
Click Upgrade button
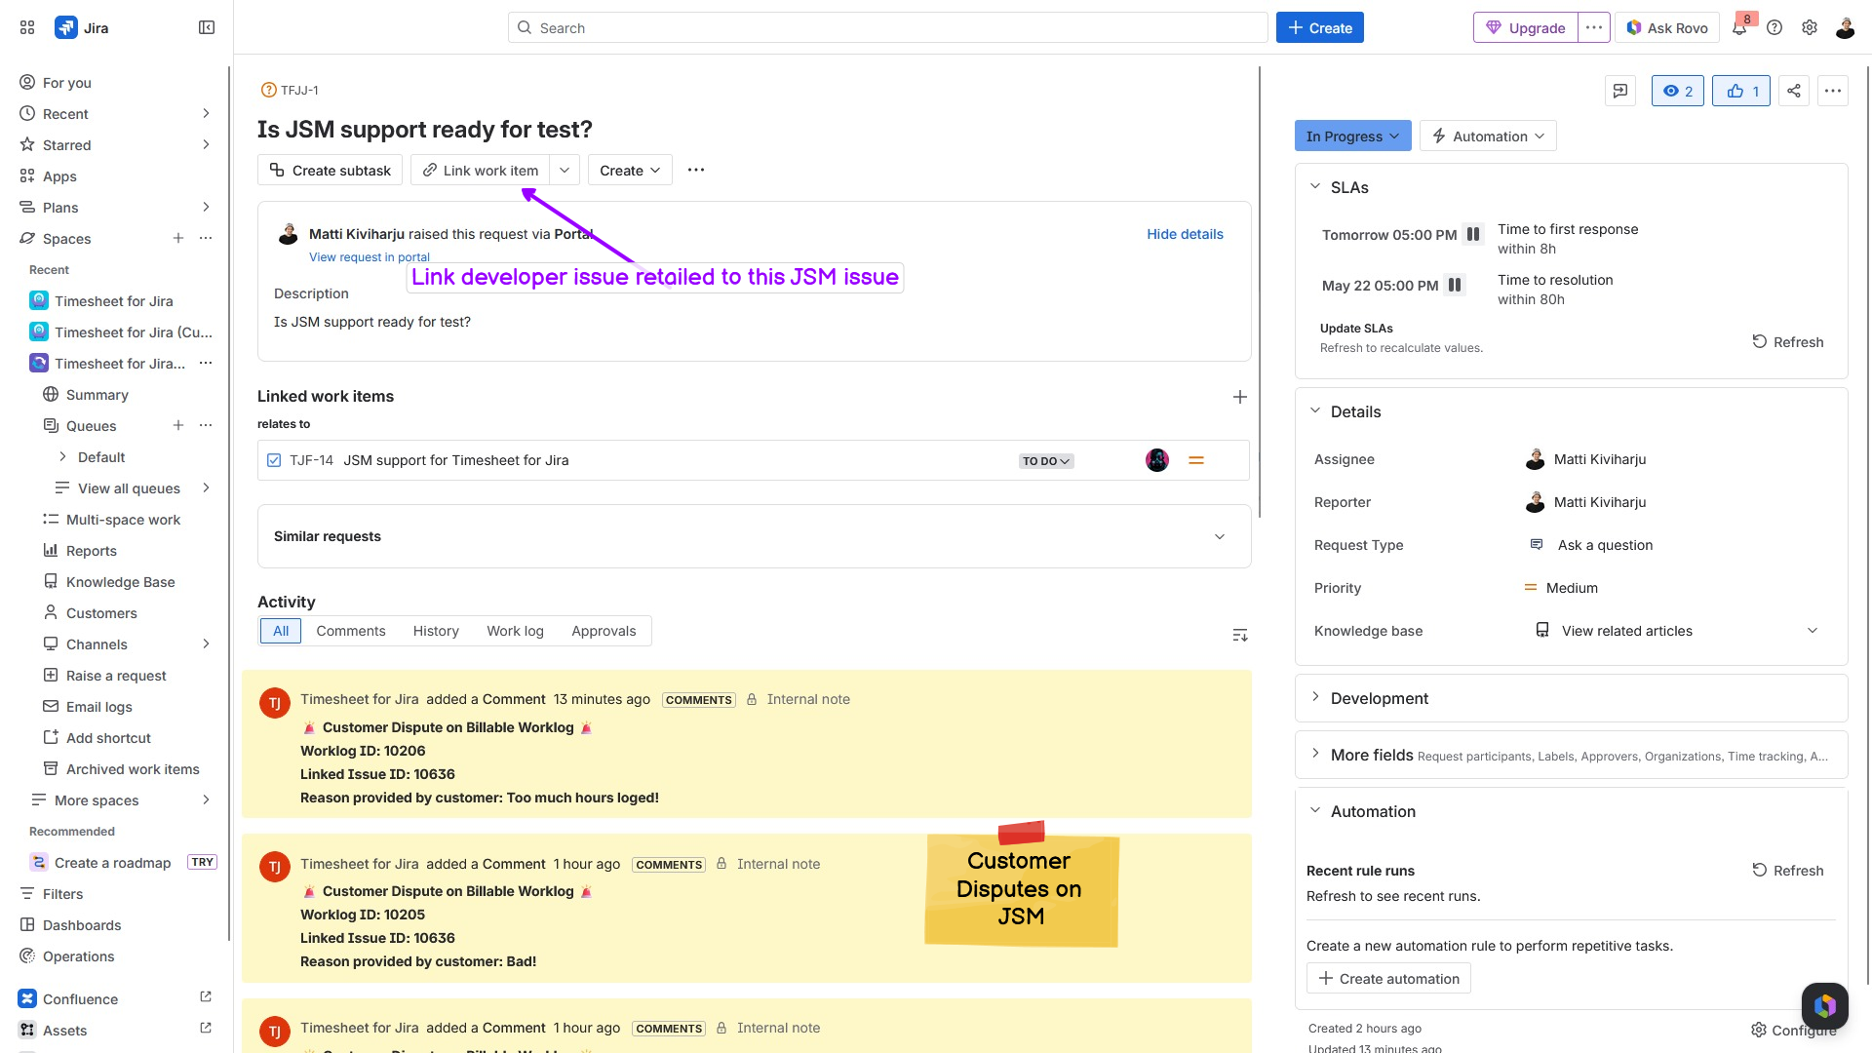coord(1526,27)
